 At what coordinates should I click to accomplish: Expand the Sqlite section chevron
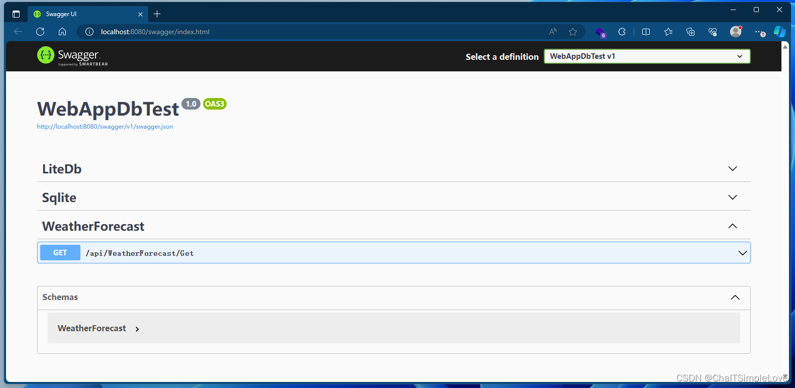point(733,197)
